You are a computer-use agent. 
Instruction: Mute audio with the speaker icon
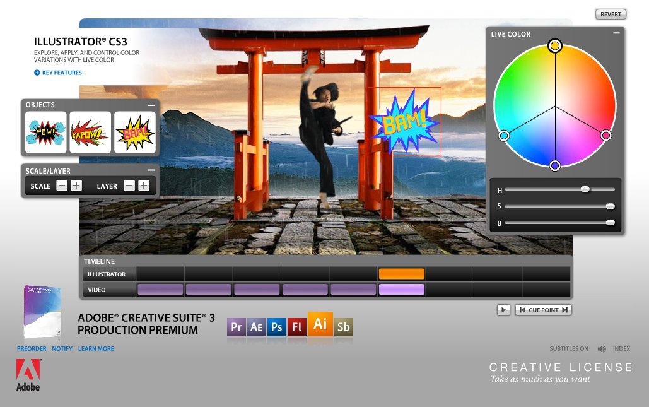coord(602,349)
